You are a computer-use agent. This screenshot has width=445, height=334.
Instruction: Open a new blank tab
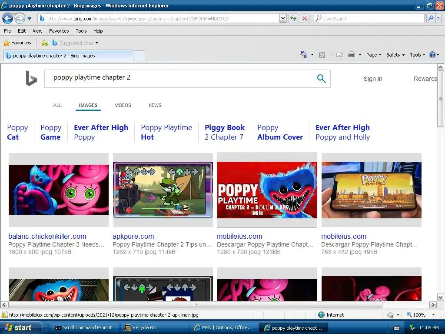(139, 56)
